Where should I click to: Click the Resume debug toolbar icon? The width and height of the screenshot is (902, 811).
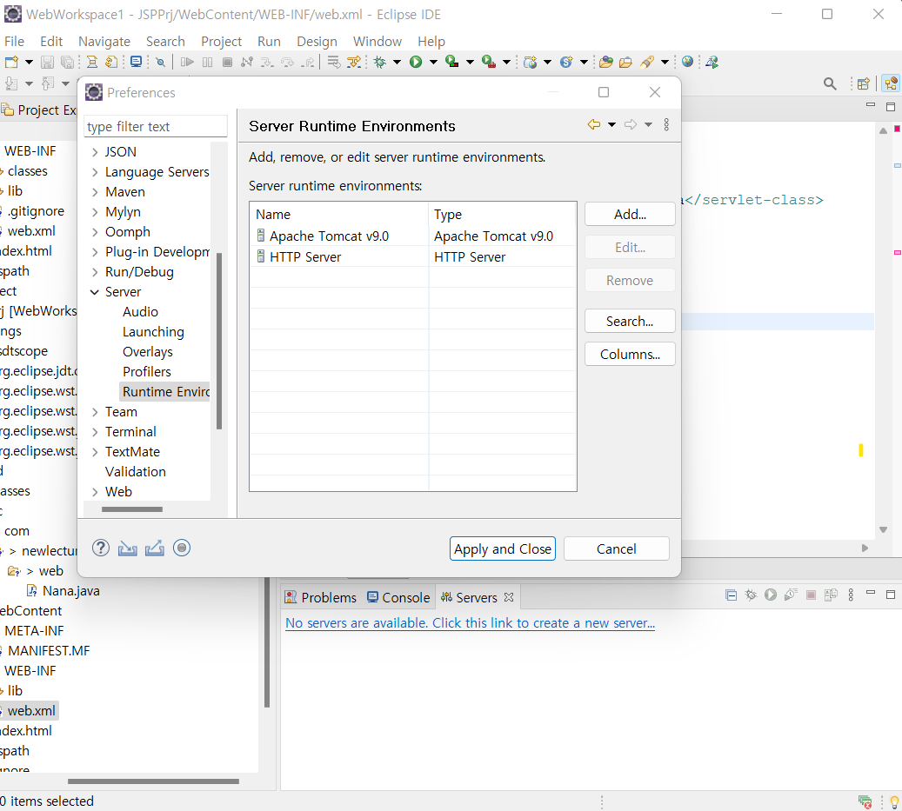coord(187,62)
